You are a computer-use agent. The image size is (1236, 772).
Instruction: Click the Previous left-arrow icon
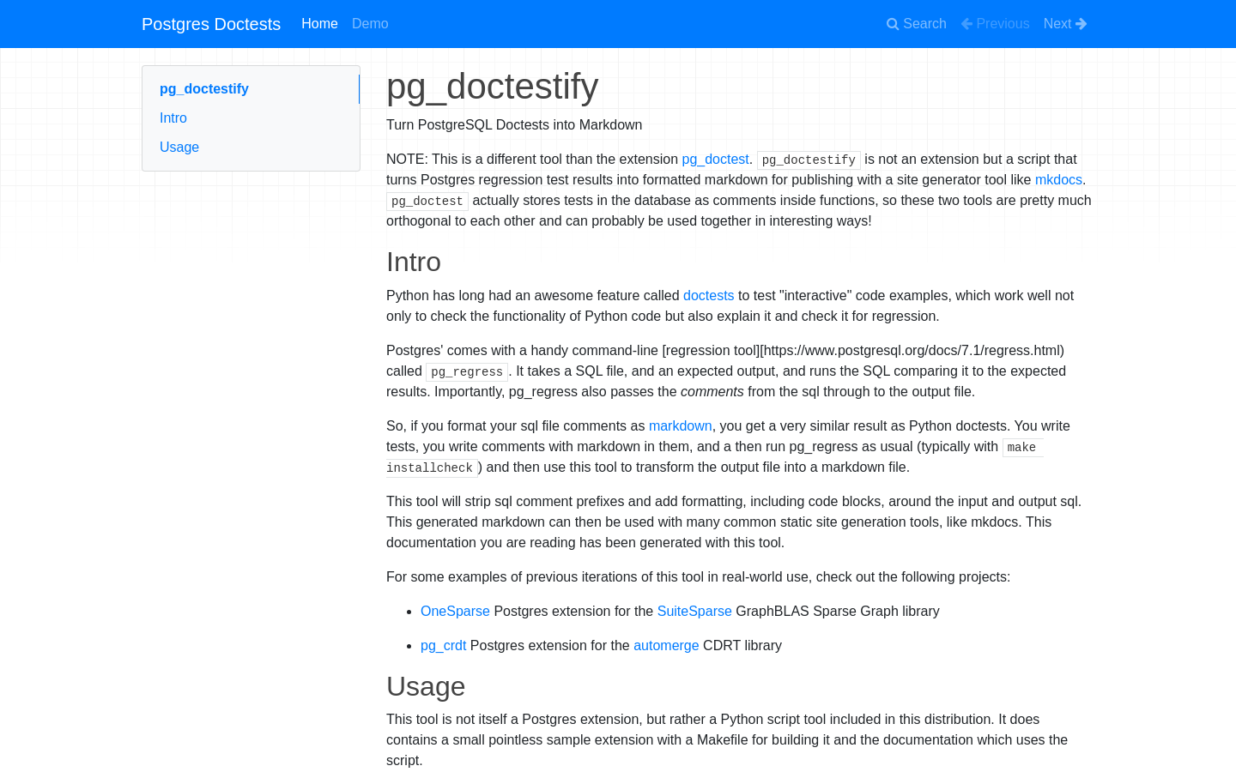click(967, 24)
